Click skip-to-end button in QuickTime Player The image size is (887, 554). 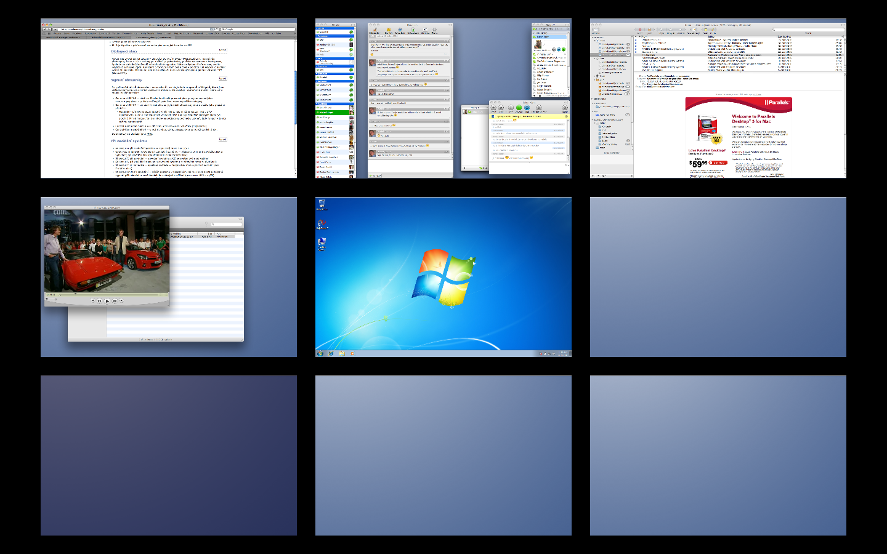121,301
